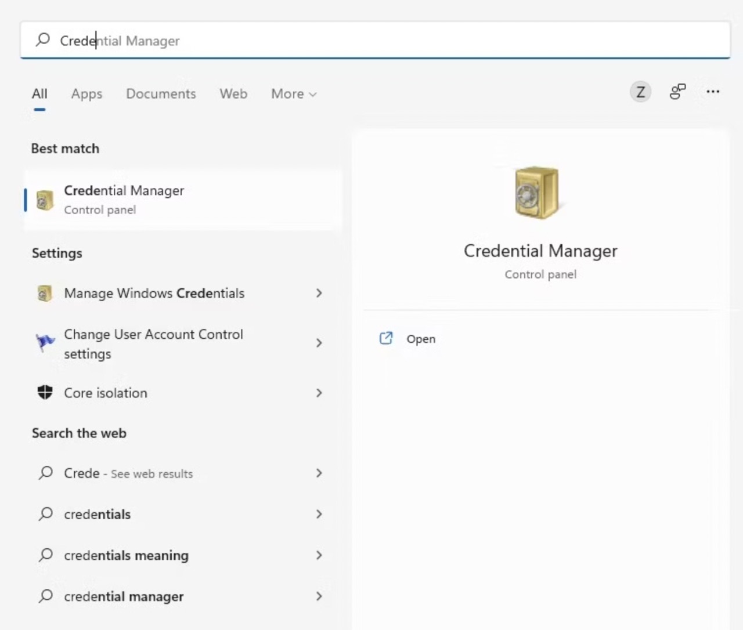Select the Manage Windows Credentials safe icon
Screen dimensions: 743x630
coord(44,293)
